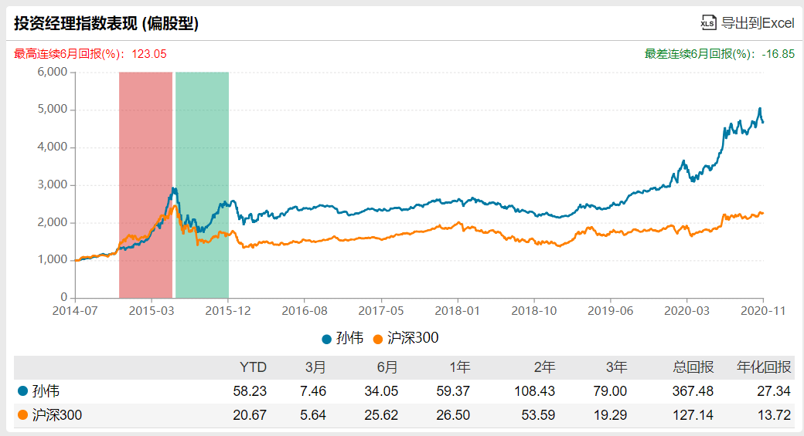
Task: Click the 2020-11 x-axis date label
Action: pos(762,310)
